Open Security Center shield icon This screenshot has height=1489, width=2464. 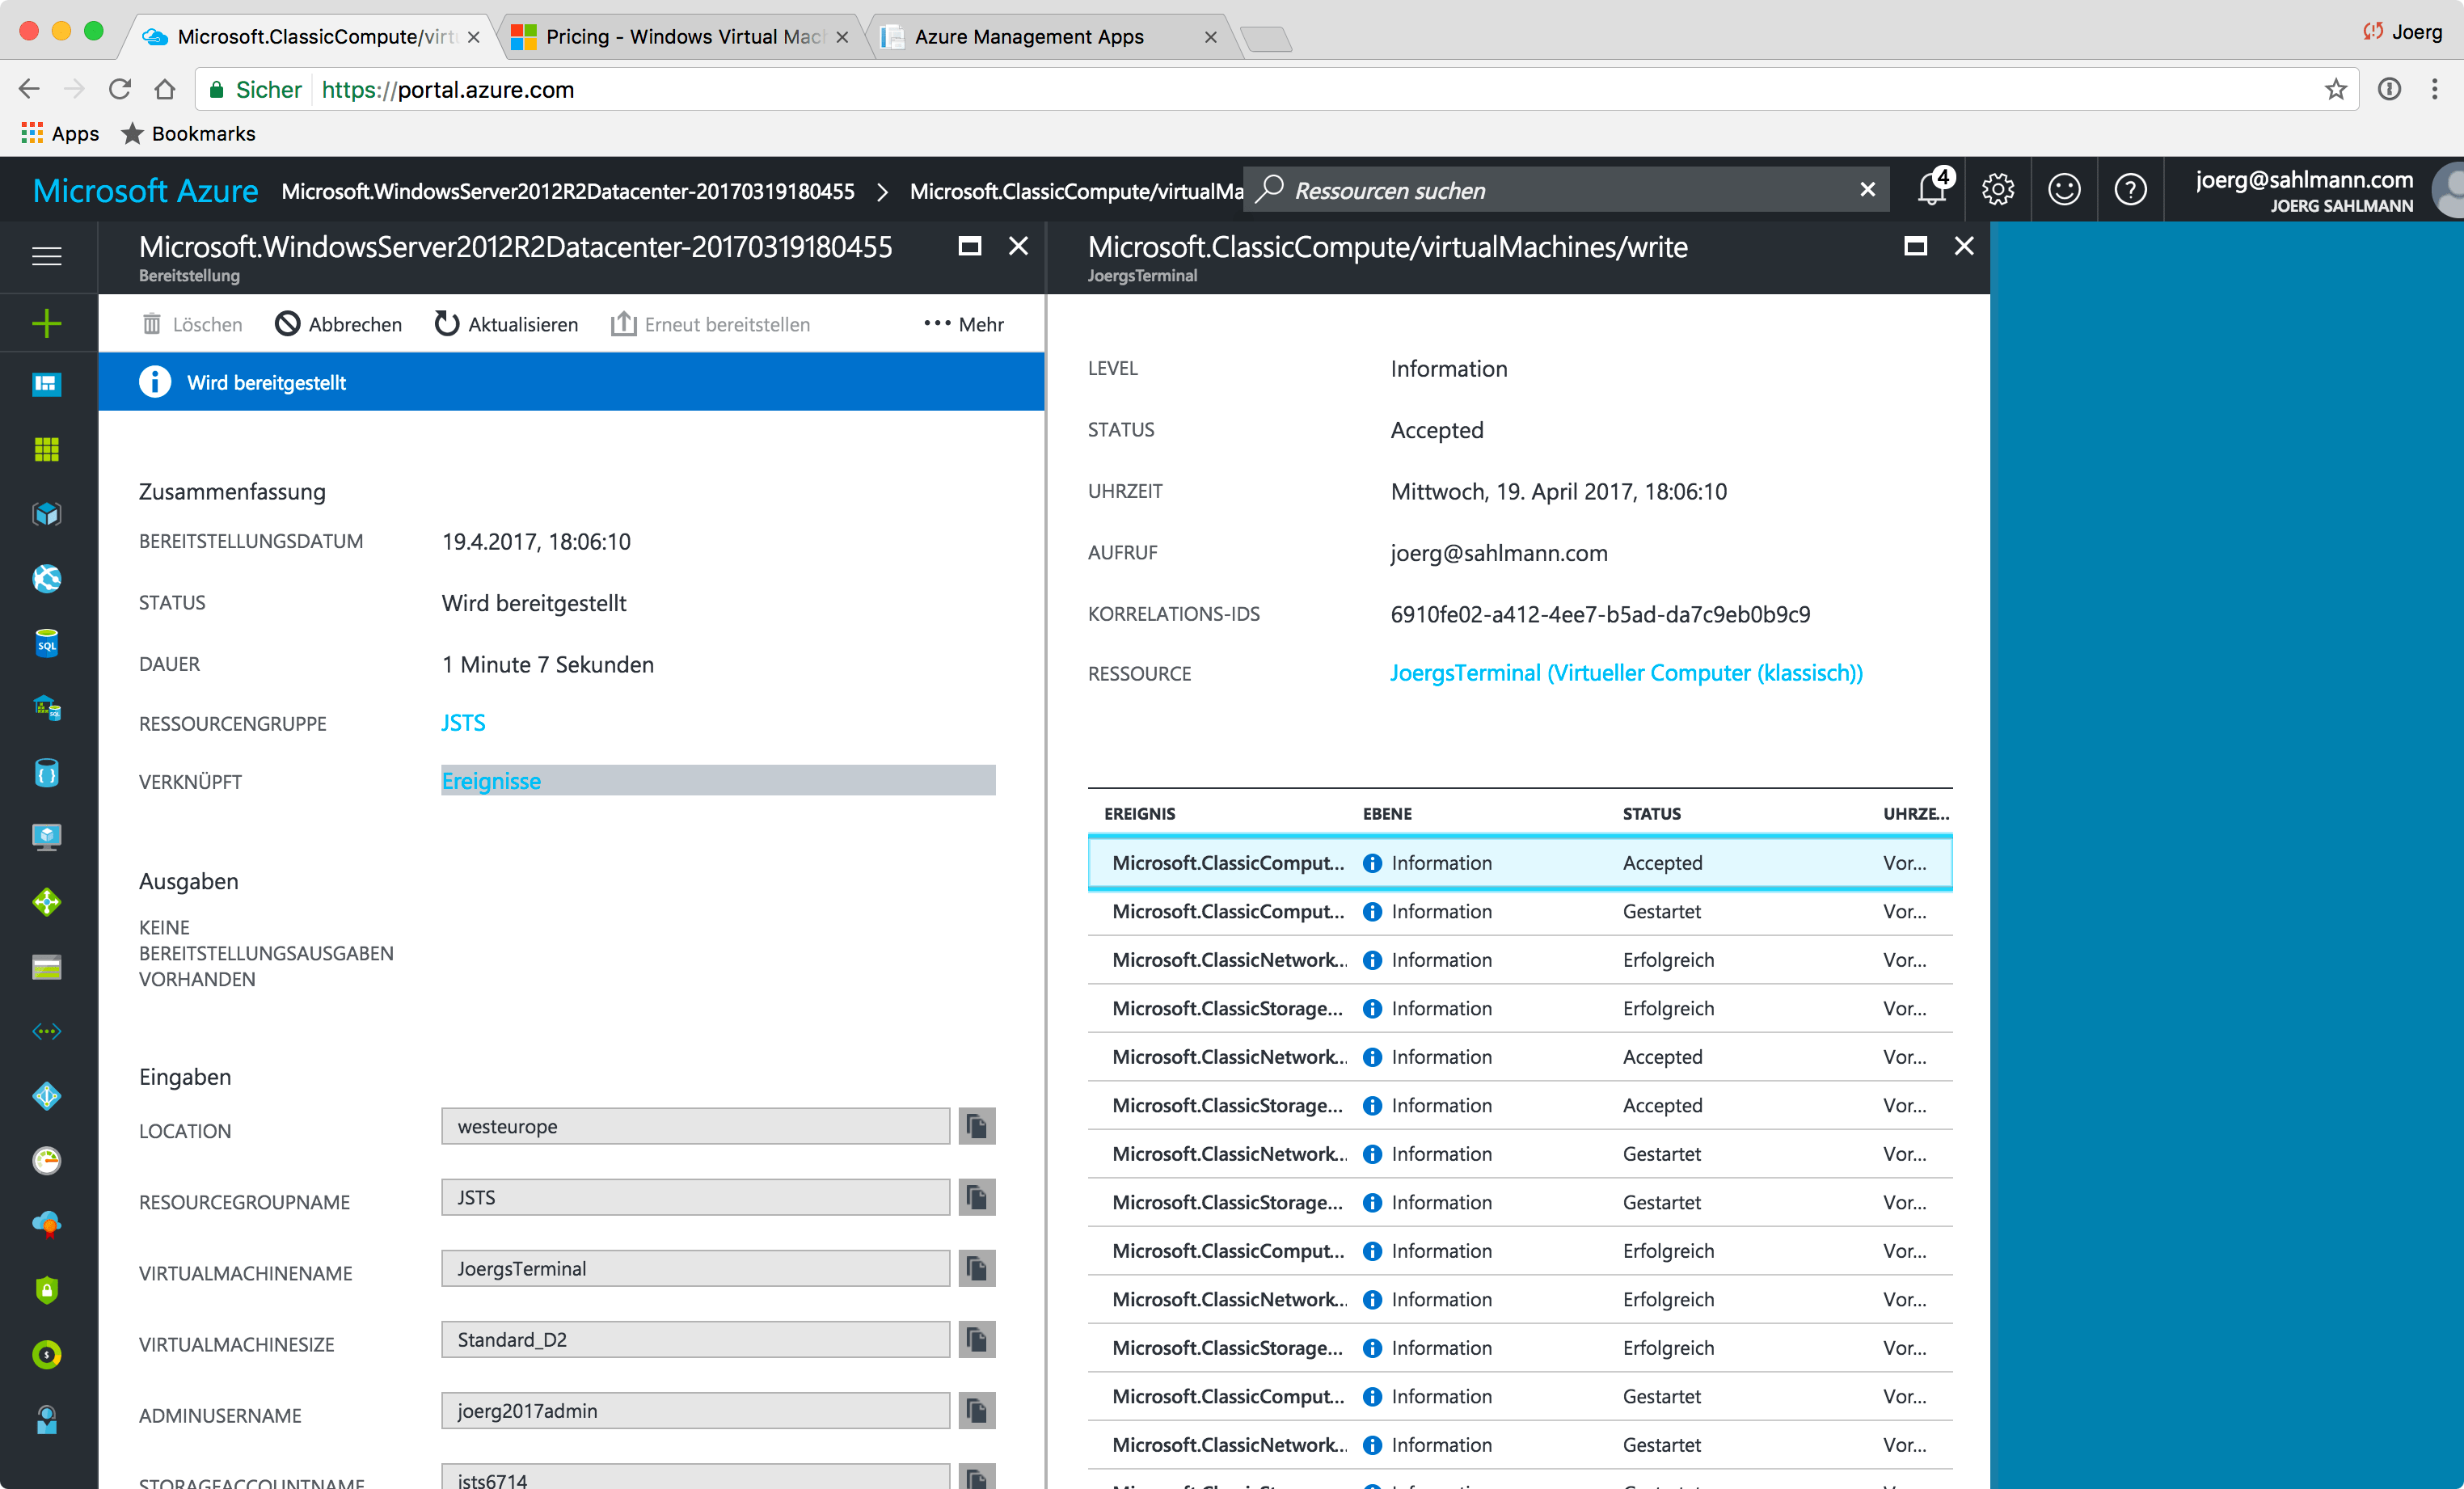(x=47, y=1290)
